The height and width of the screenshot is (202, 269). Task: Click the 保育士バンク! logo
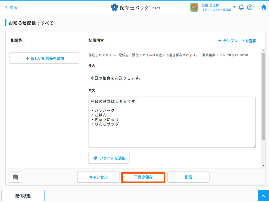pos(136,7)
